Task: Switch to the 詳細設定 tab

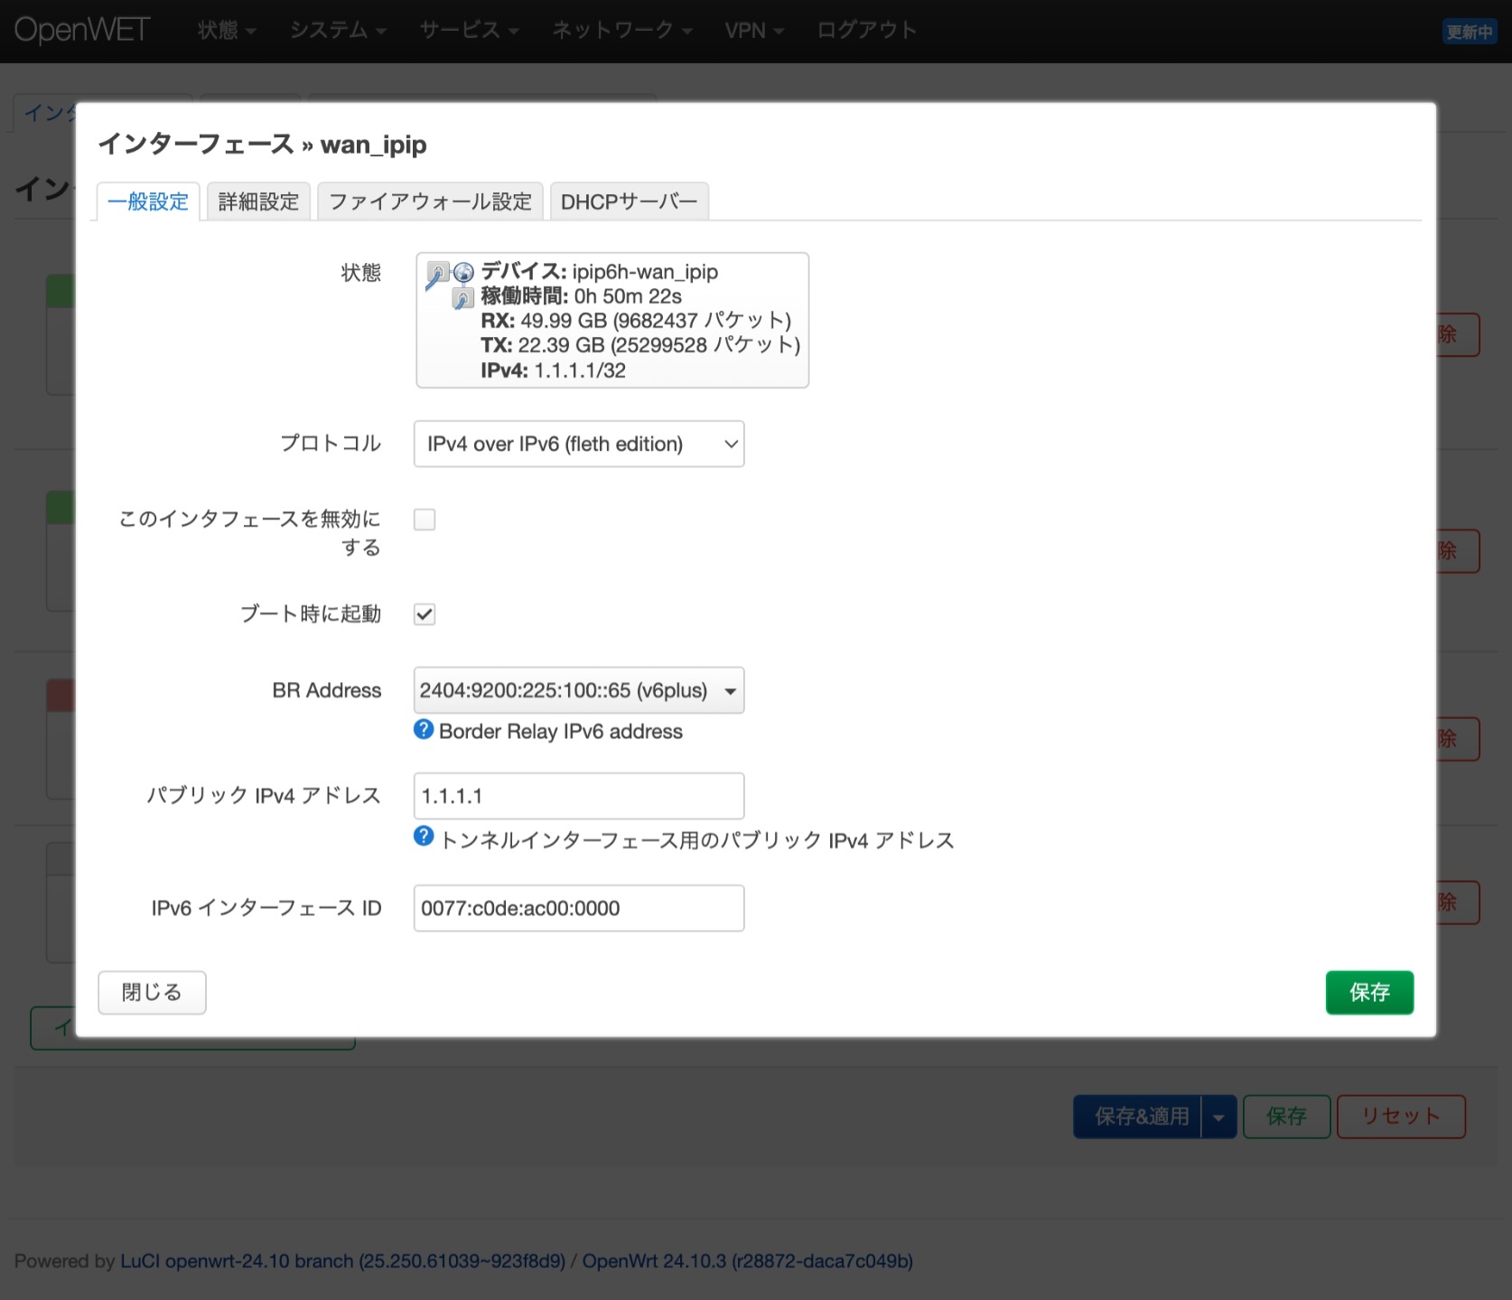Action: [258, 201]
